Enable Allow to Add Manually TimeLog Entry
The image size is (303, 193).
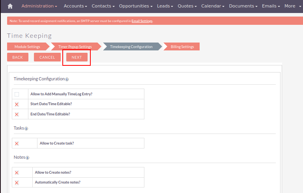tap(17, 94)
